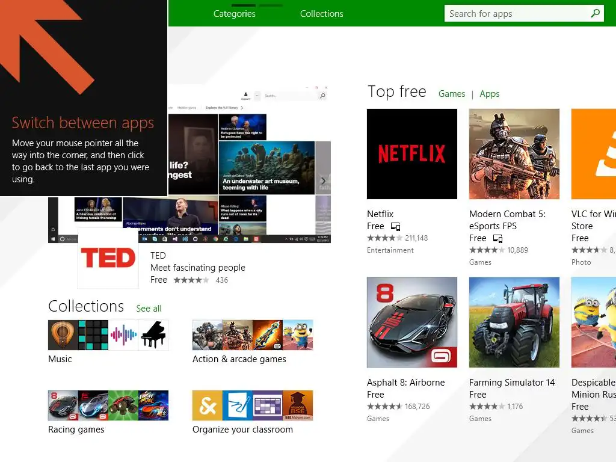Open Modern Combat 5 app tile
Viewport: 616px width, 462px height.
tap(514, 154)
